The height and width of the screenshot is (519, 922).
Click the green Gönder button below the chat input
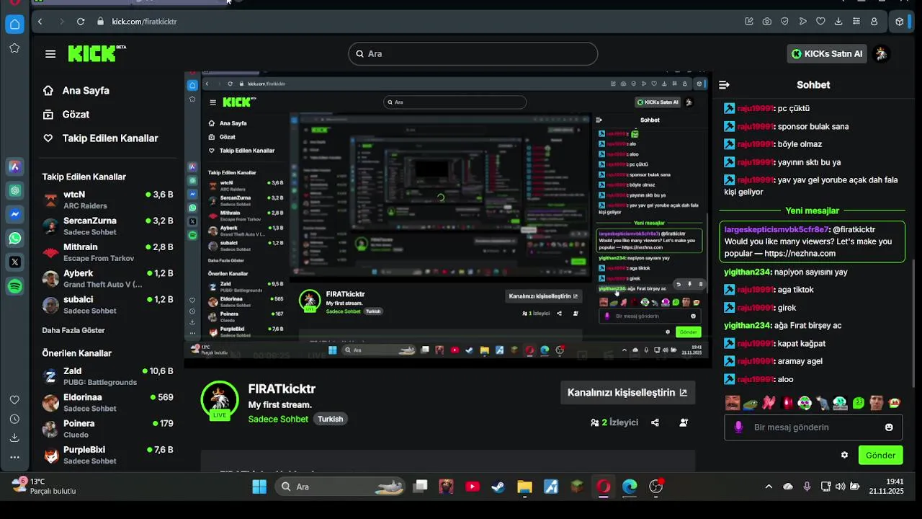880,456
